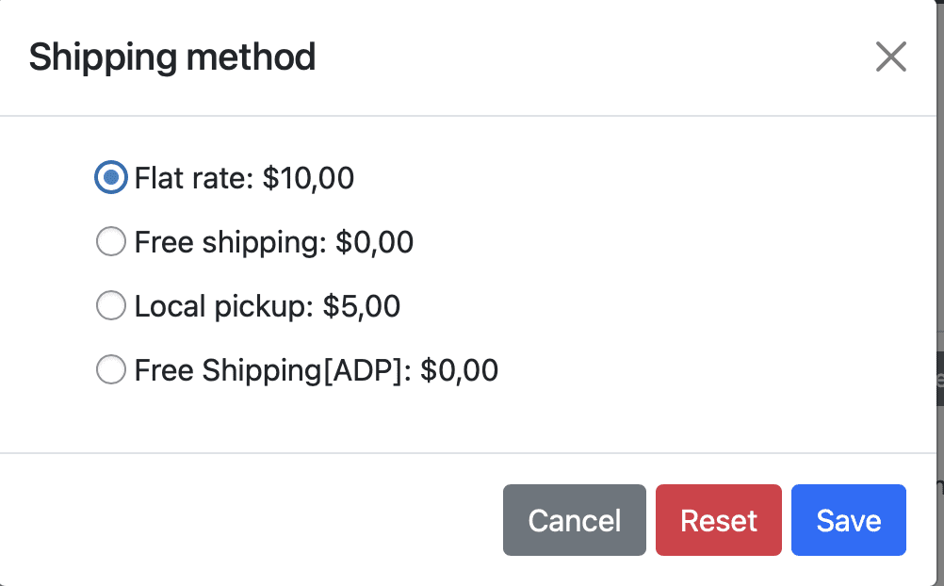Close the Shipping method dialog with X
This screenshot has width=944, height=586.
(890, 57)
